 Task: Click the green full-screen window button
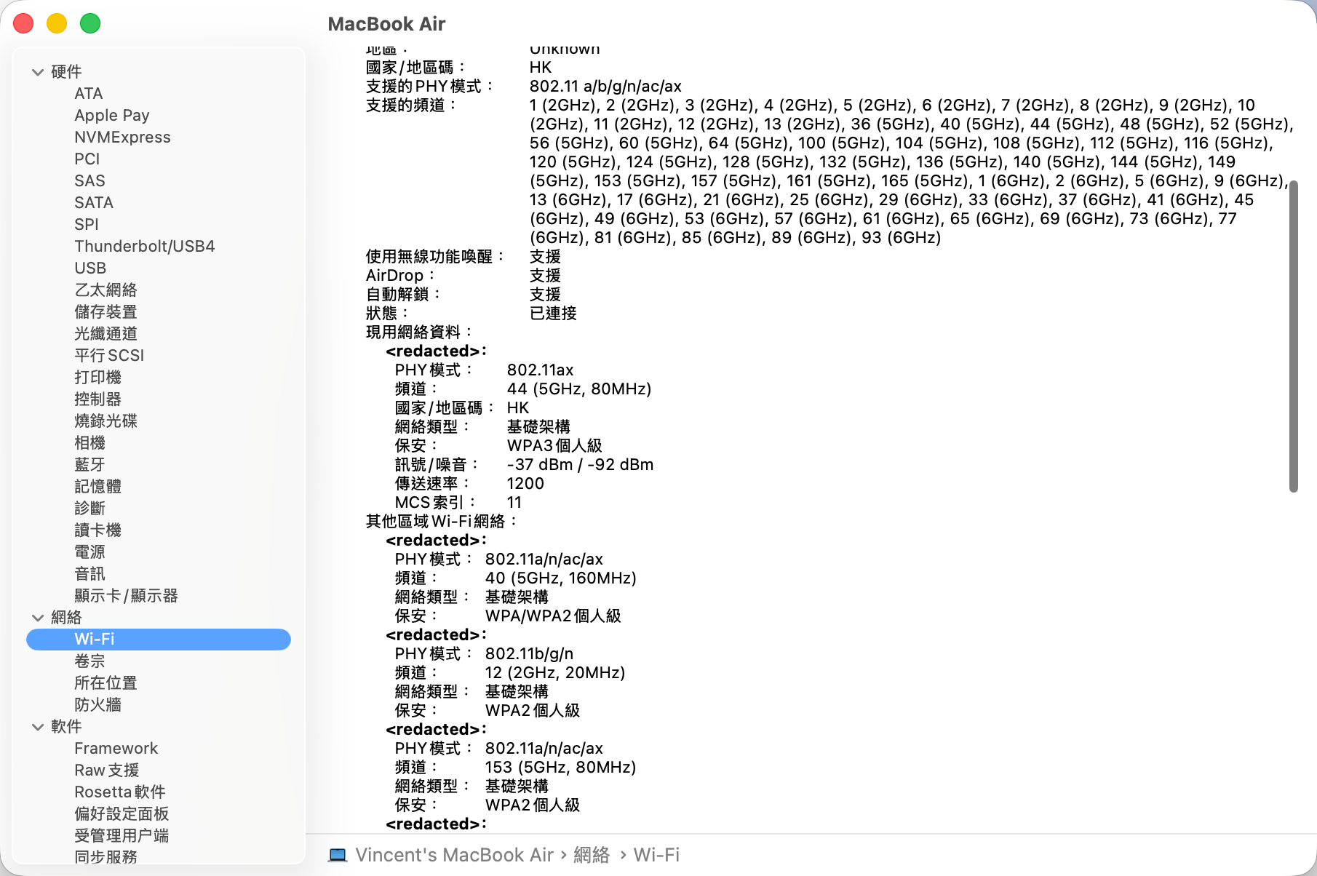[x=90, y=23]
